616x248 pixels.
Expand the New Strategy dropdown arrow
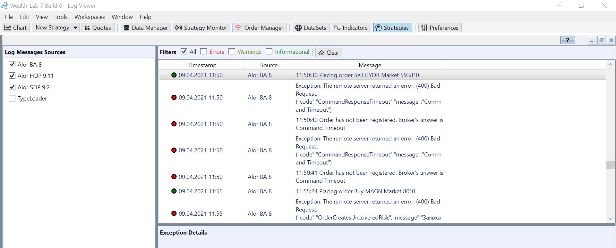pyautogui.click(x=75, y=28)
